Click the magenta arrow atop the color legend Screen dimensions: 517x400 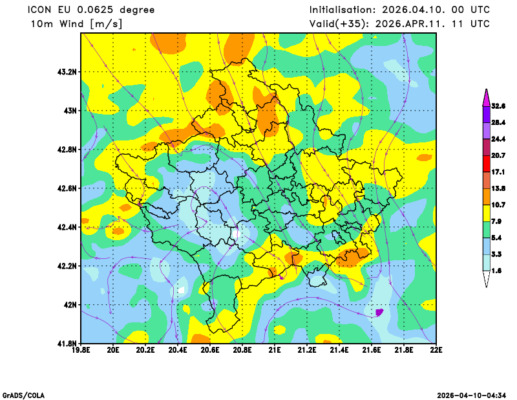click(x=485, y=96)
